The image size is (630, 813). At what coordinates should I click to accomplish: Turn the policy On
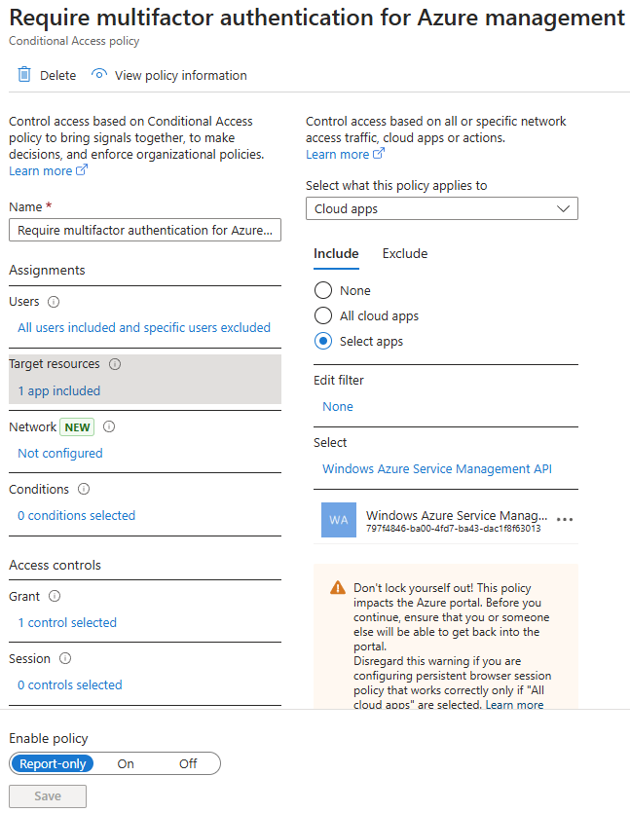(126, 763)
